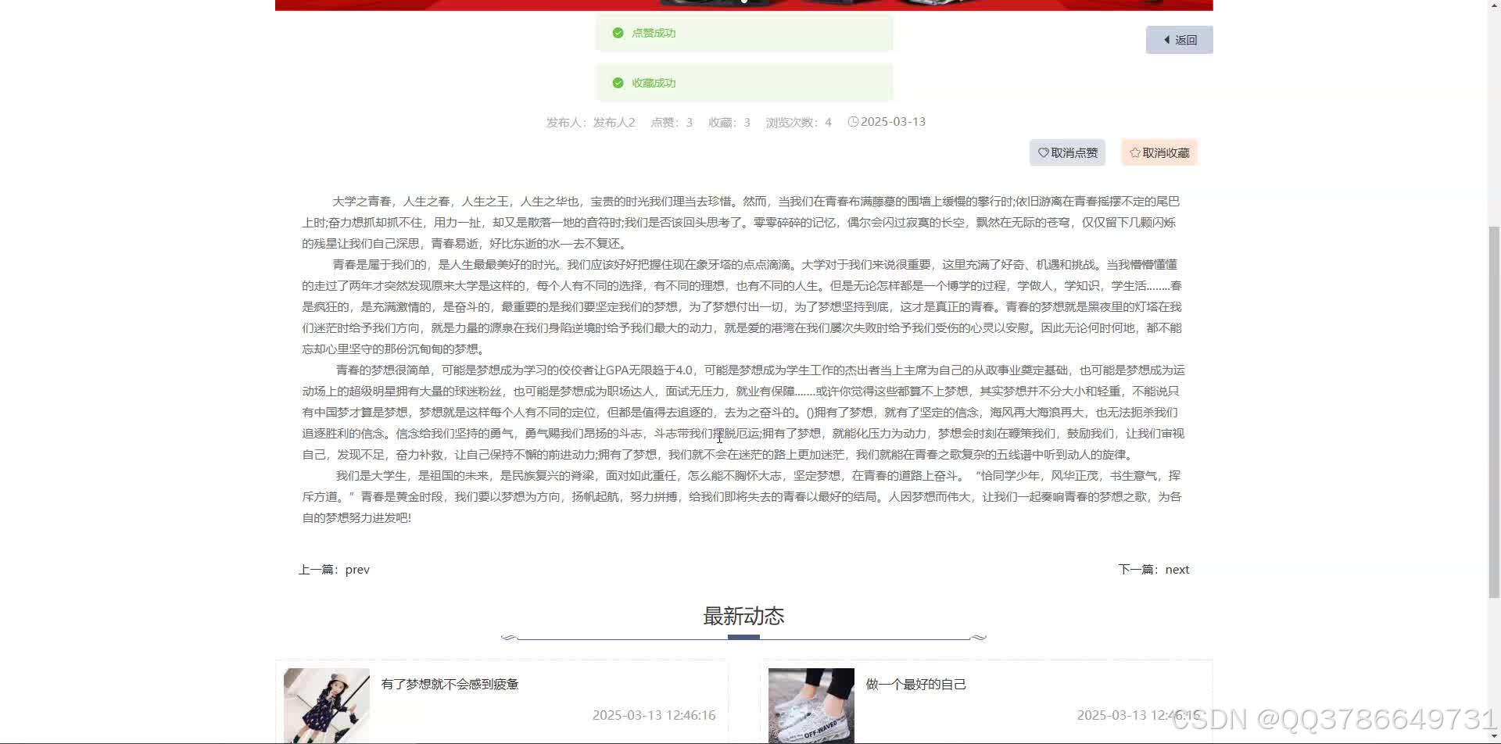This screenshot has height=744, width=1501.
Task: Click the 返回 button to go back
Action: tap(1179, 39)
